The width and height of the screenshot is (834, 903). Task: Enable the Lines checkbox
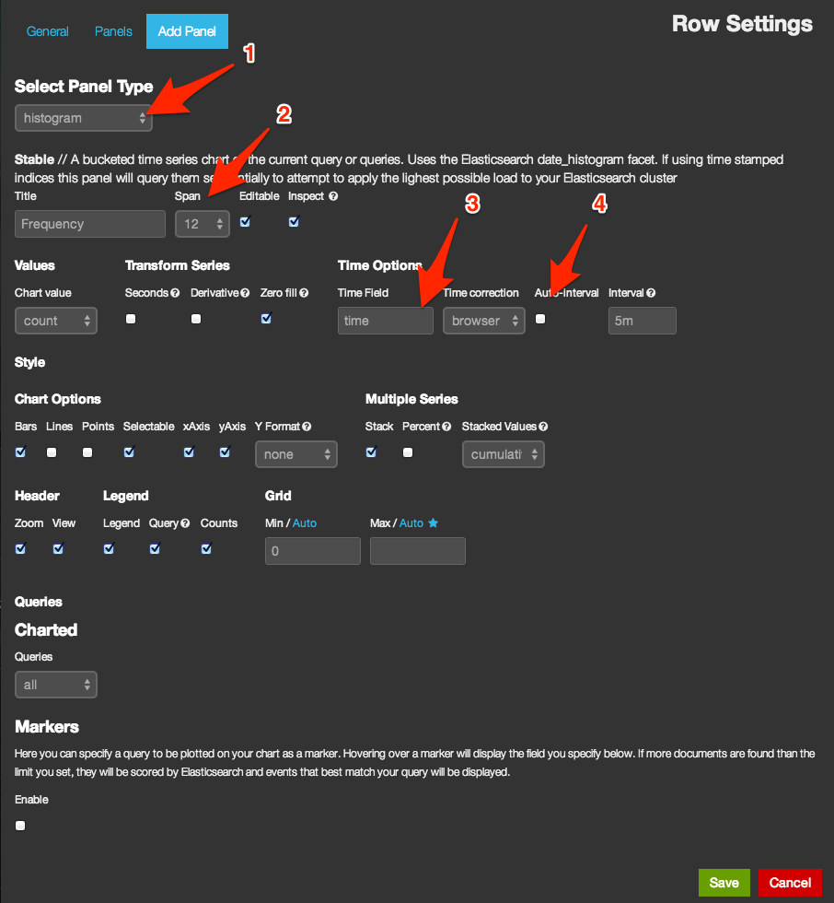[52, 452]
